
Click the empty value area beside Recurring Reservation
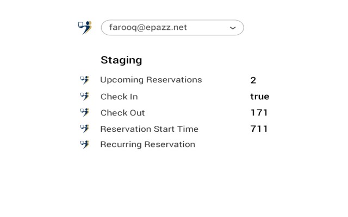click(x=259, y=144)
